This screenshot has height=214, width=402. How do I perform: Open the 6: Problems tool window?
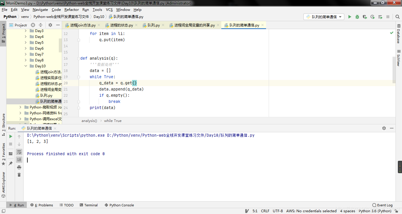42,205
